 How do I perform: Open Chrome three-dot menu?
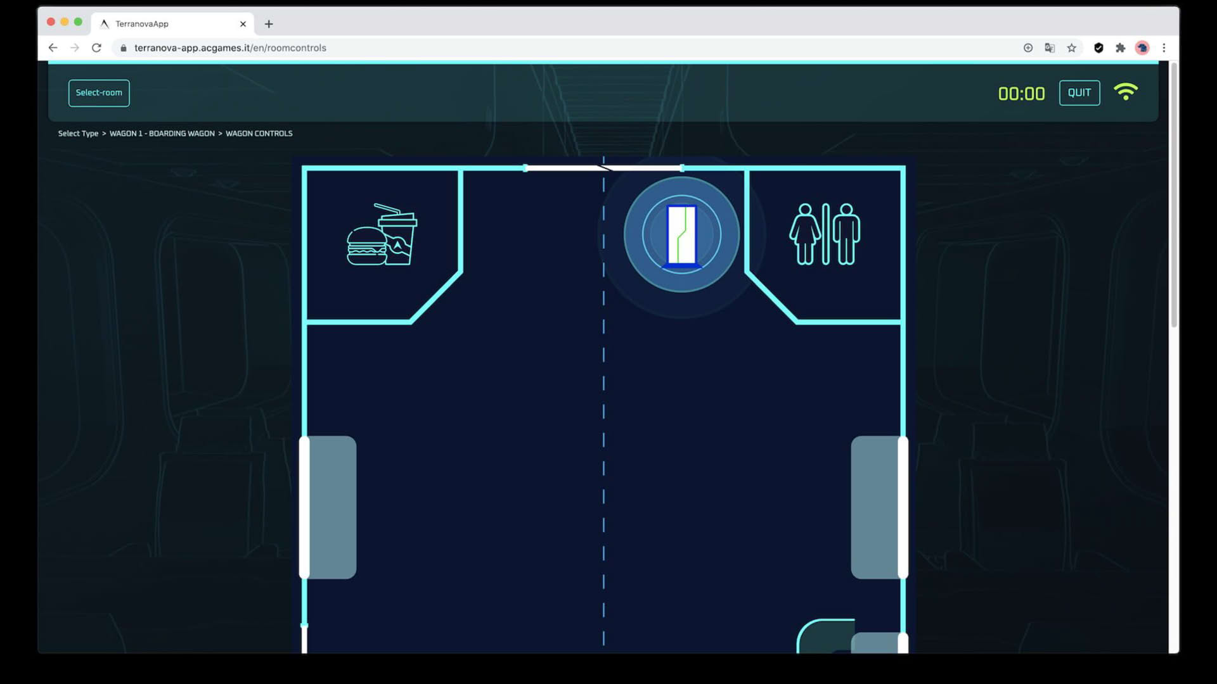1164,47
